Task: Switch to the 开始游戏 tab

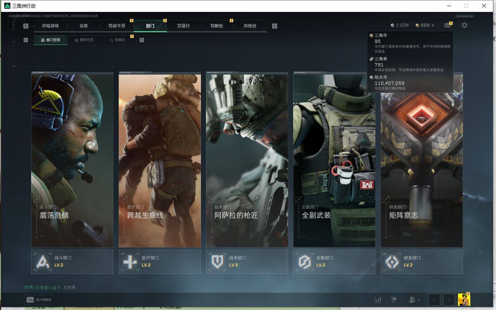Action: coord(50,26)
